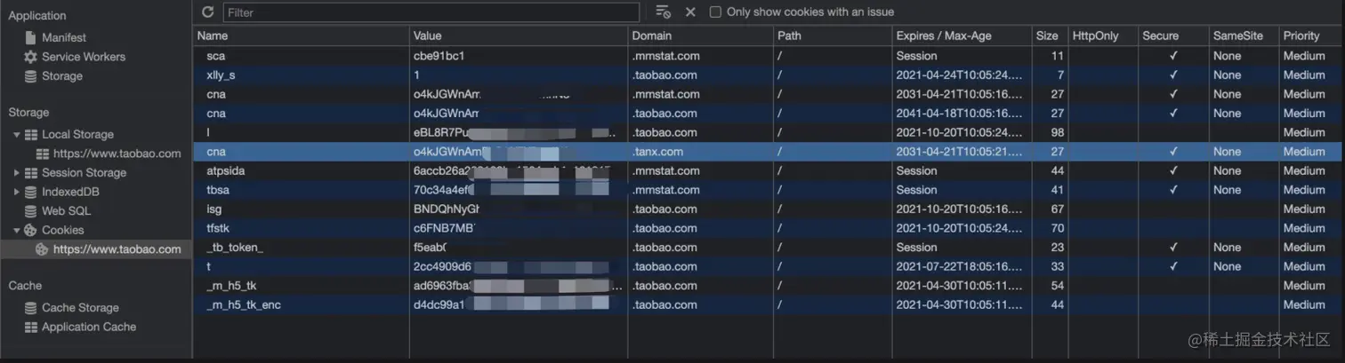Focus the Filter input field

tap(431, 12)
